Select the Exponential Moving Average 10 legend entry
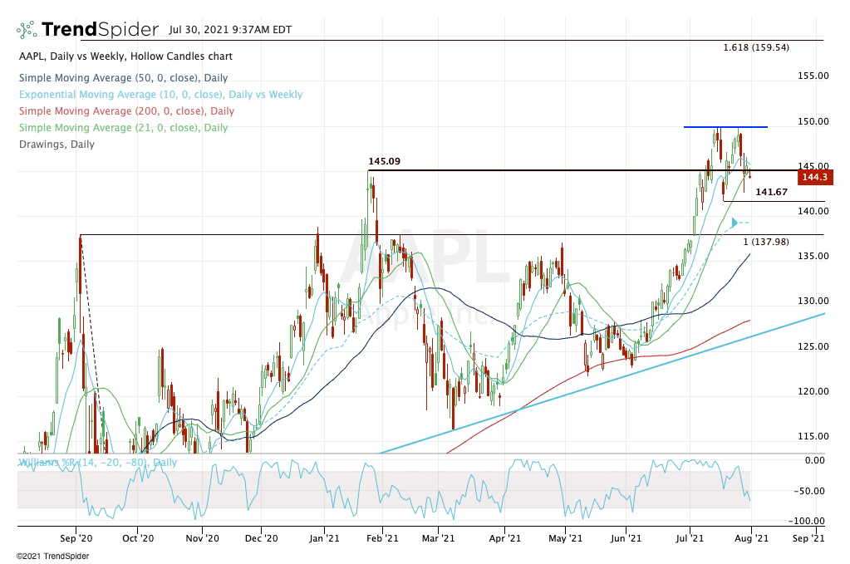 tap(160, 94)
